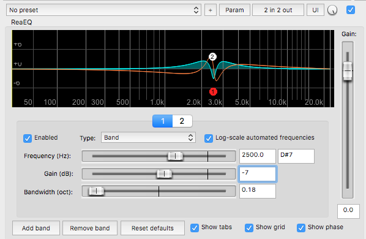Toggle the Show grid checkbox
This screenshot has width=366, height=239.
click(x=249, y=228)
